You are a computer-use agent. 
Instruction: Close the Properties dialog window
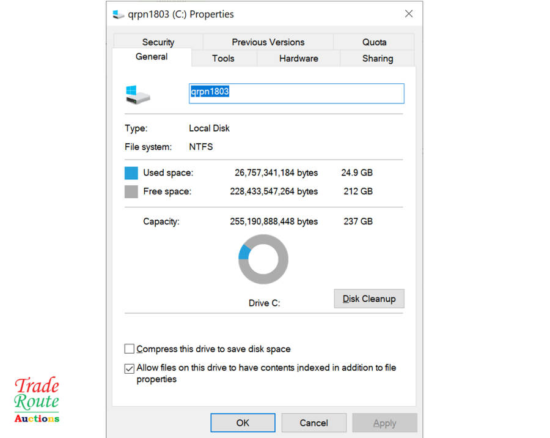click(x=409, y=14)
